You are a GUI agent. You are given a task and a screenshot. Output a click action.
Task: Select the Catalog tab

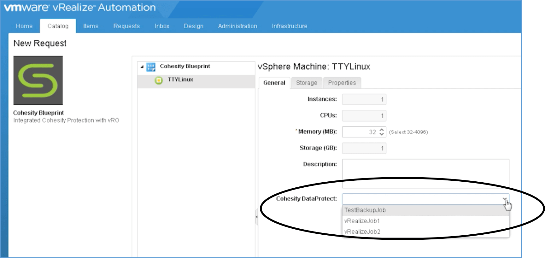coord(58,26)
